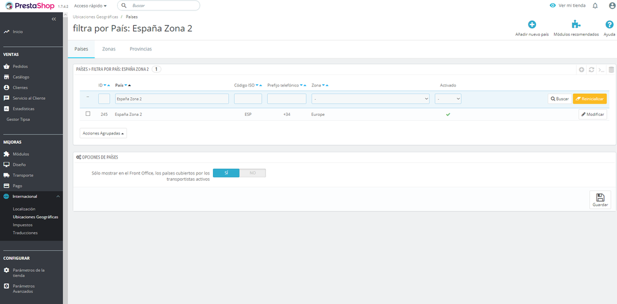Click the green Activado checkmark for España Zona 2
The width and height of the screenshot is (617, 304).
click(x=448, y=115)
